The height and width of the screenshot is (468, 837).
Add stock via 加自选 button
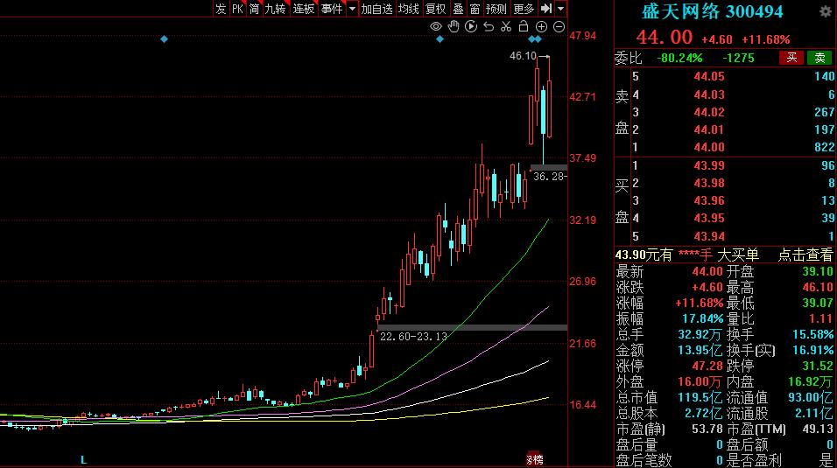point(376,9)
